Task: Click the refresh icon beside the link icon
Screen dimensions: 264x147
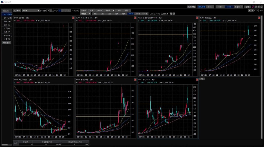Action: (x=256, y=7)
